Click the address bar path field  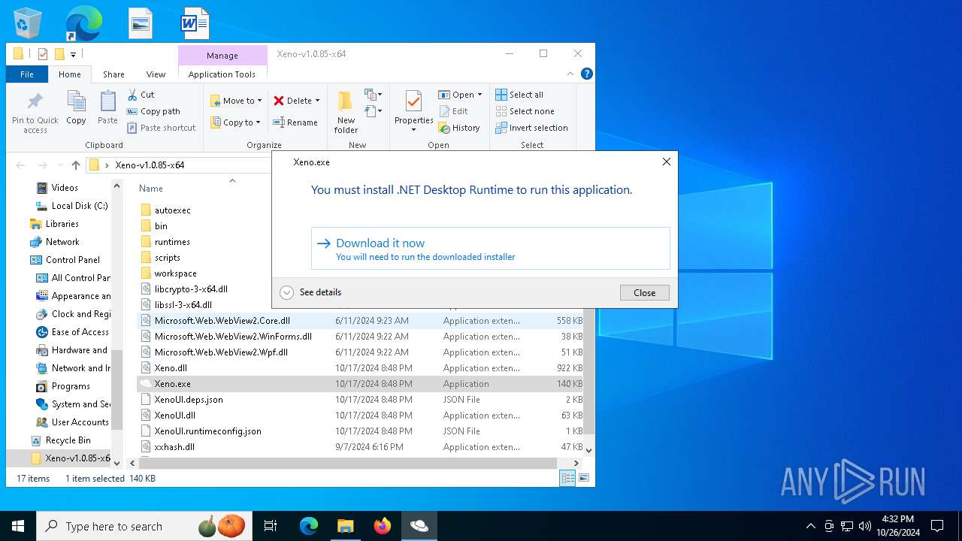(x=179, y=165)
